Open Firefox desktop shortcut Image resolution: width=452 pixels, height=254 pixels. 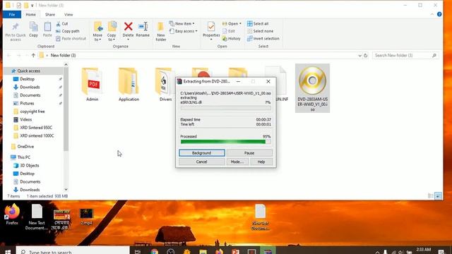(x=12, y=214)
